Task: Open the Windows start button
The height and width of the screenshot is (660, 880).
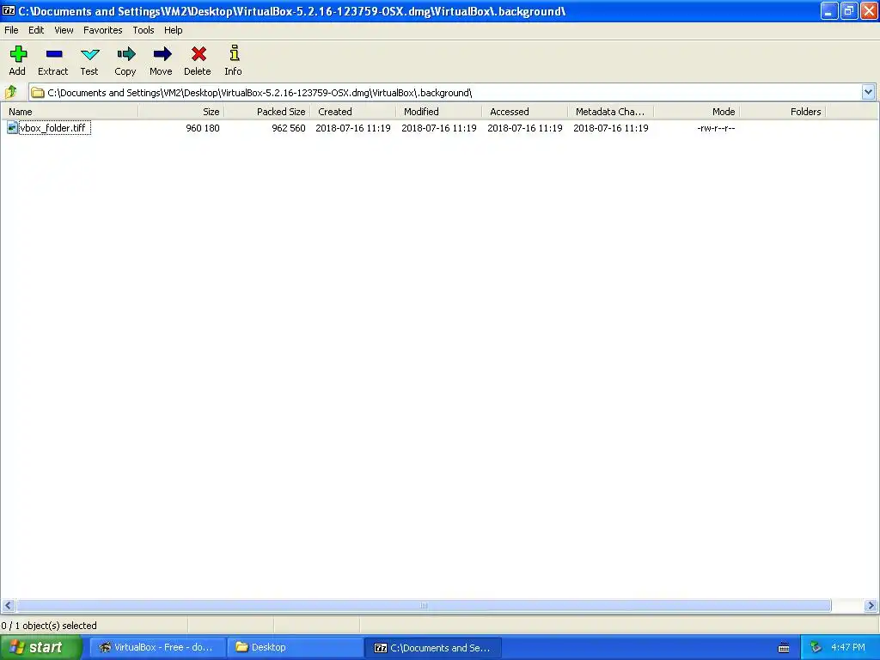Action: pos(41,647)
